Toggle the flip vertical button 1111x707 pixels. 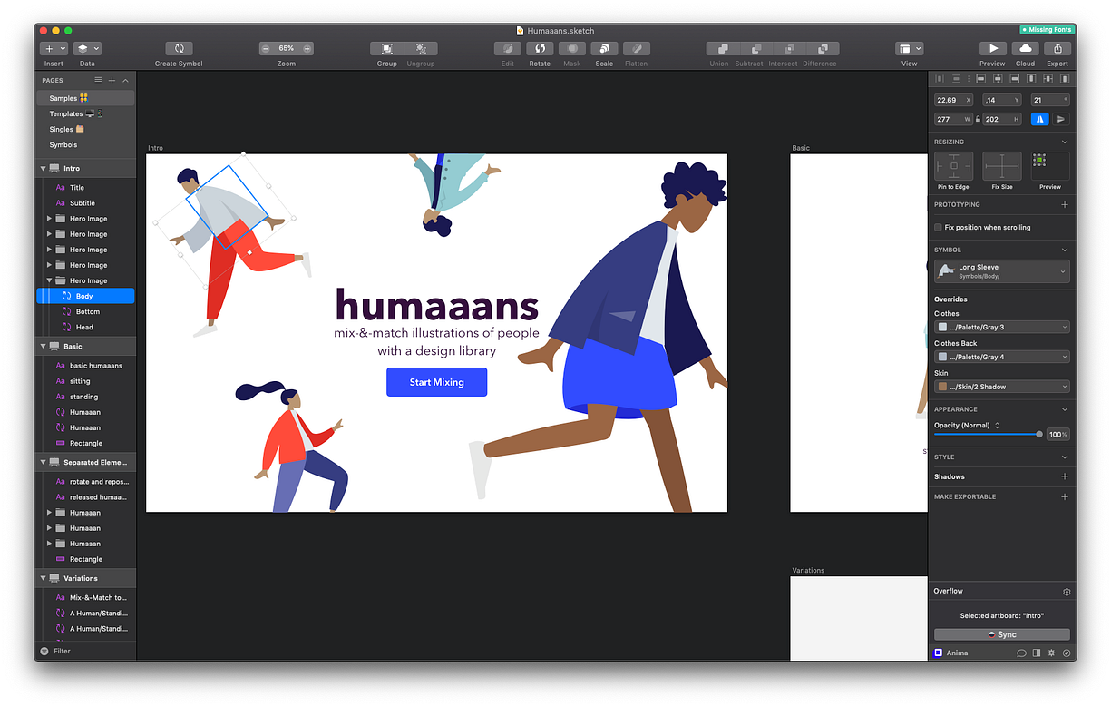(1061, 119)
